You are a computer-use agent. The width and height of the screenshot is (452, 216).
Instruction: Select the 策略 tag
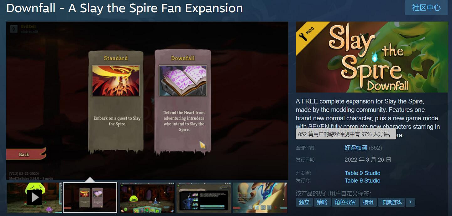coord(322,202)
